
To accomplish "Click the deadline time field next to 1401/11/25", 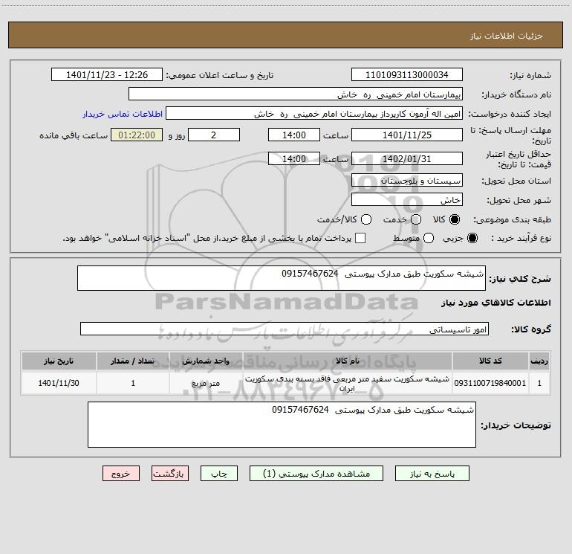I will point(294,135).
